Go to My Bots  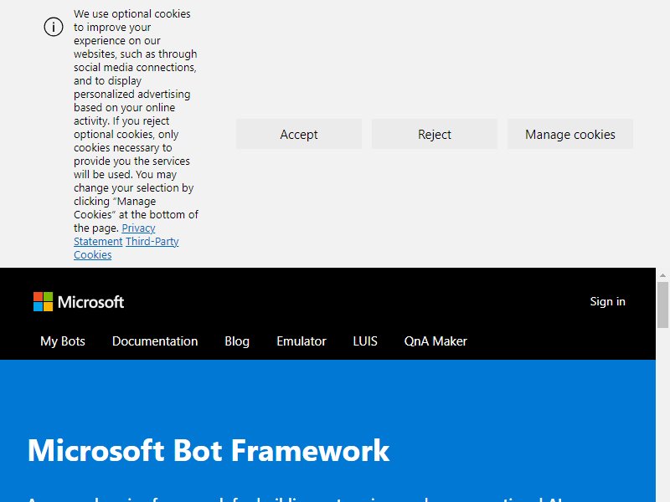point(63,341)
